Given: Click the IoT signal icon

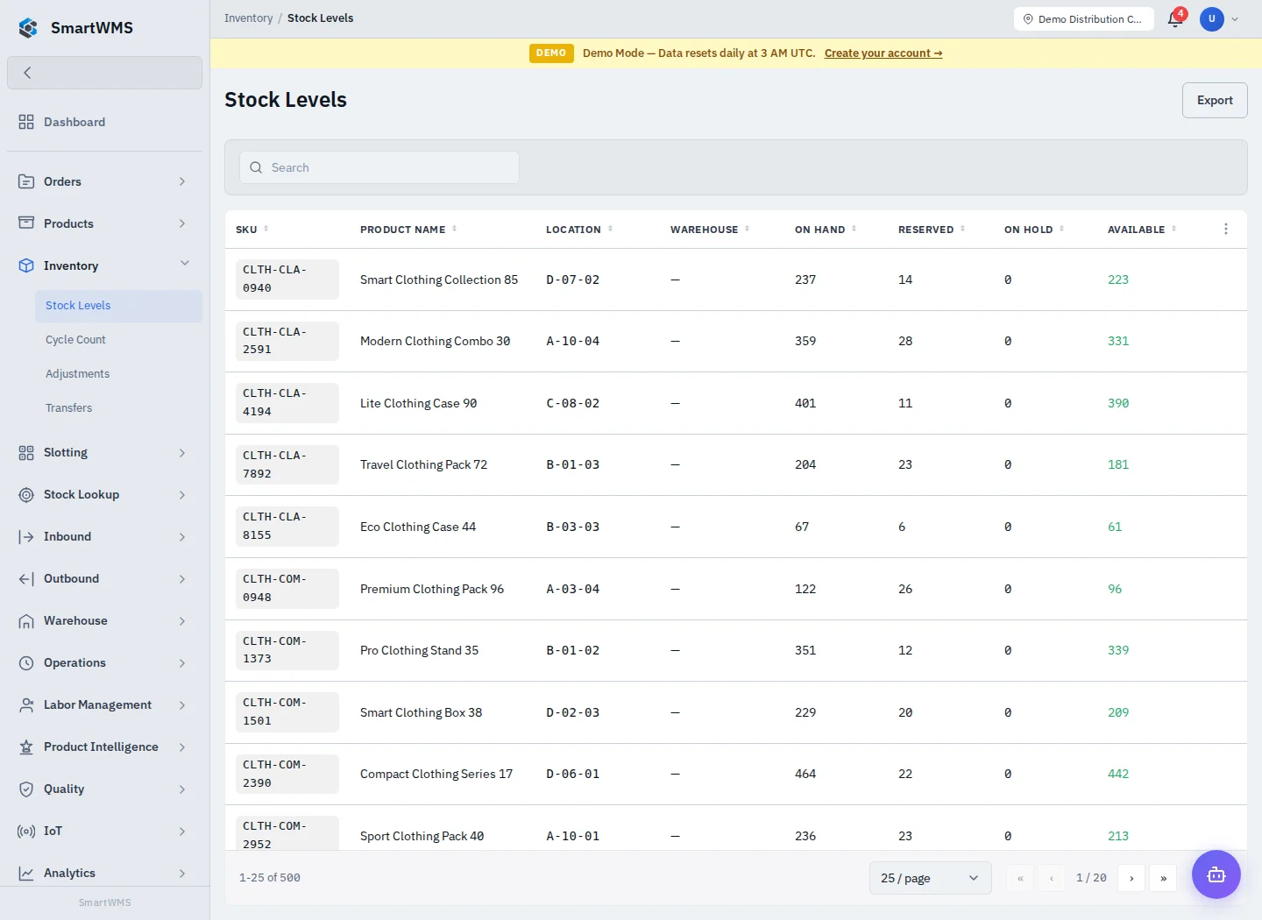Looking at the screenshot, I should pos(26,831).
